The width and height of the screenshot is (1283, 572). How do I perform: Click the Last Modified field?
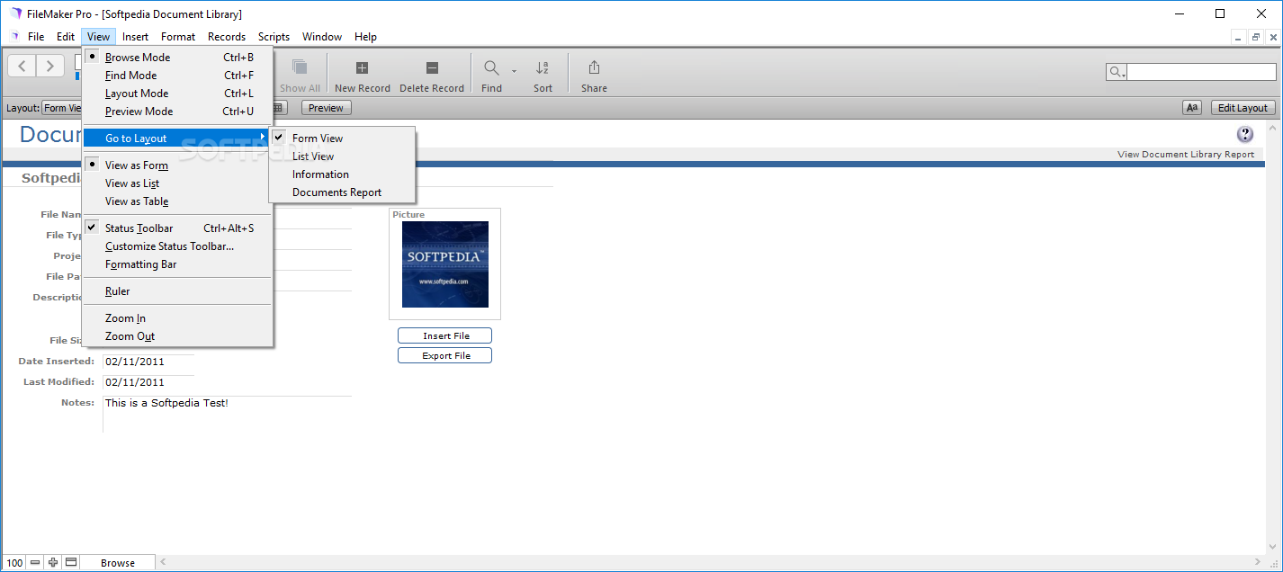click(x=148, y=382)
